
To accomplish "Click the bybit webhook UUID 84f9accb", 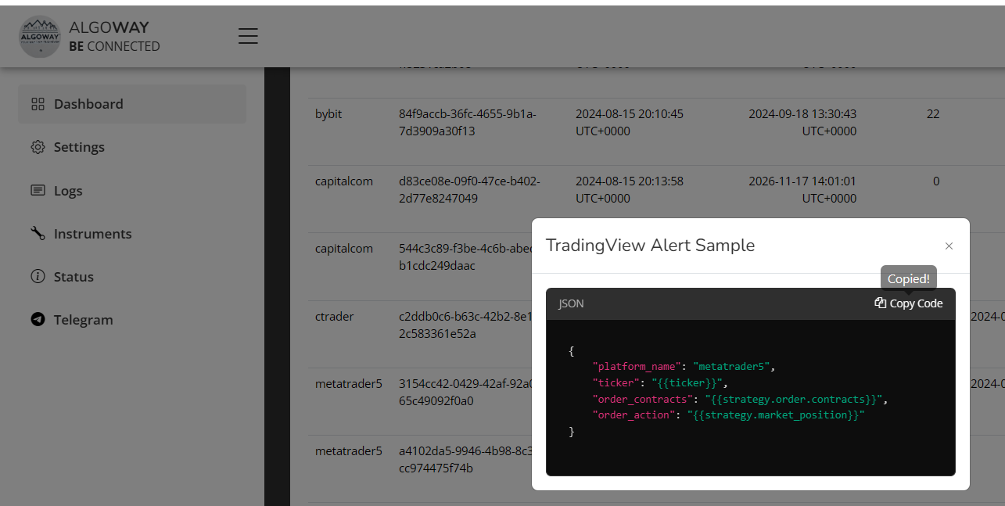I will (468, 123).
